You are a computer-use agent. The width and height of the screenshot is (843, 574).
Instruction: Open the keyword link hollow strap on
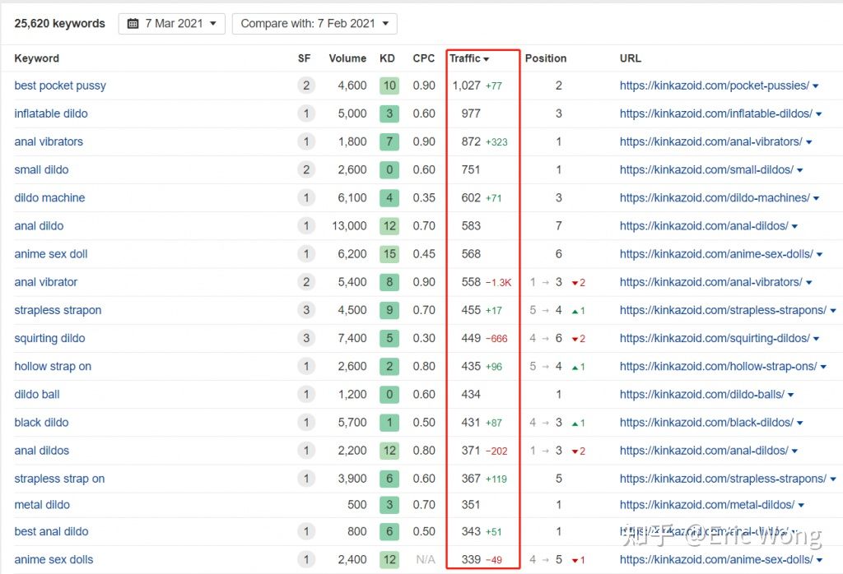[53, 366]
